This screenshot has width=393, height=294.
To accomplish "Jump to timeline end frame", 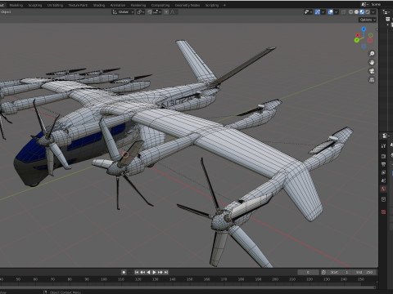I will click(x=166, y=272).
